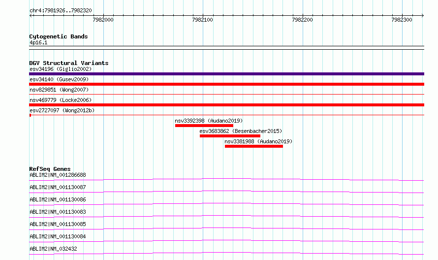Click the thin esv2727097 variant line
The width and height of the screenshot is (438, 260).
(226, 115)
